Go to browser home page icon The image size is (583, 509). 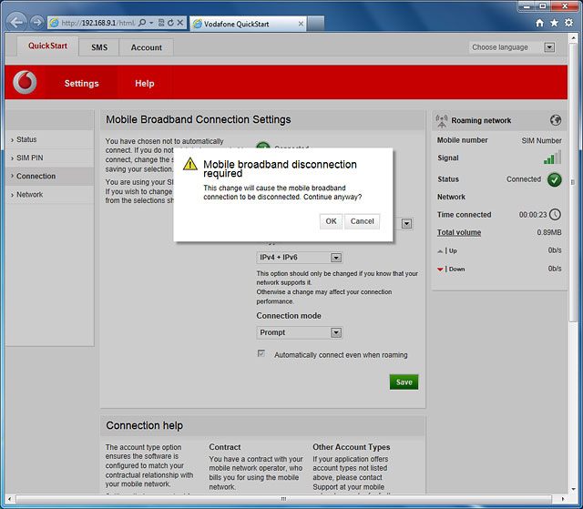coord(540,22)
